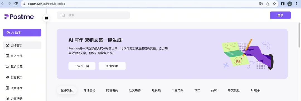Select the AI 助手 template tab
This screenshot has height=101, width=301.
(255, 90)
